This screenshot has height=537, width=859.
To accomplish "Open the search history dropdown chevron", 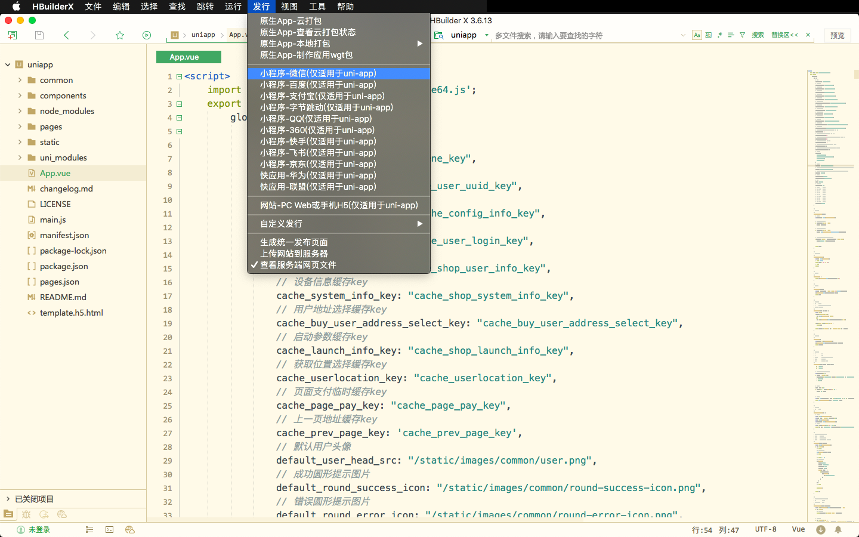I will pos(683,35).
